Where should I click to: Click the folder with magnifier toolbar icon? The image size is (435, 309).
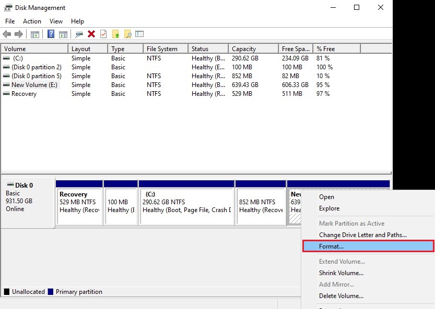(128, 34)
